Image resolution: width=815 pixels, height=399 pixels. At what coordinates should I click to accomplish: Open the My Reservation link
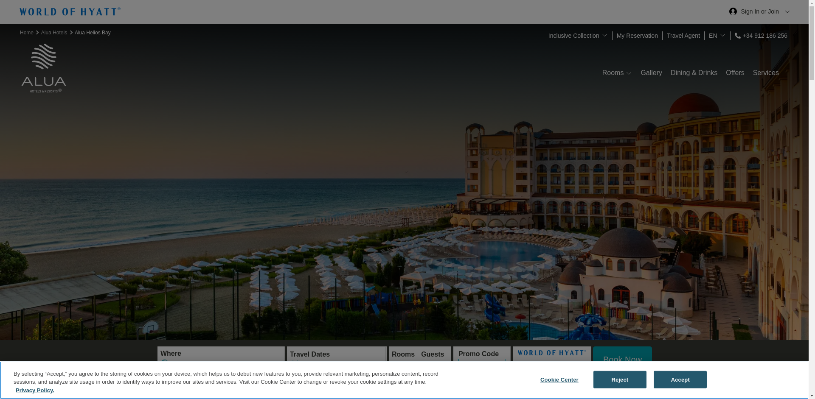(637, 36)
